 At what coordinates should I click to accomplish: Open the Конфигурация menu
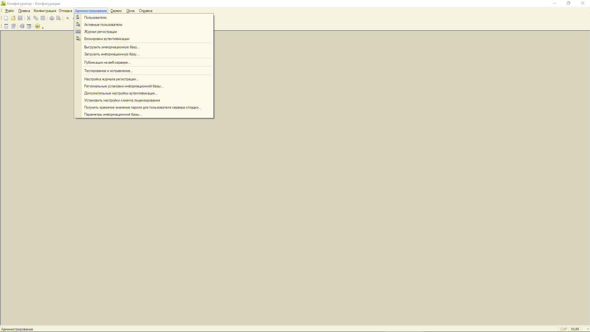coord(45,11)
